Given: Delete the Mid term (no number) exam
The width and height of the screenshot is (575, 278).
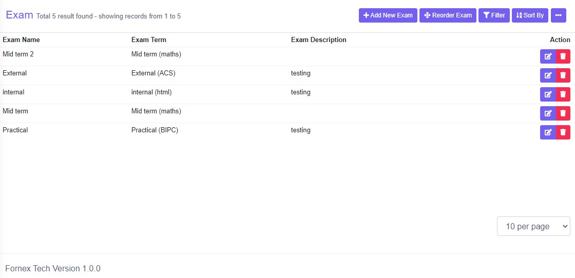Looking at the screenshot, I should tap(563, 113).
